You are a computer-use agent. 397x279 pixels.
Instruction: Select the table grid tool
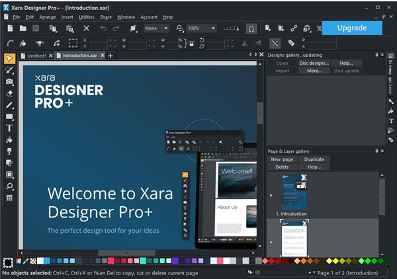pyautogui.click(x=9, y=198)
